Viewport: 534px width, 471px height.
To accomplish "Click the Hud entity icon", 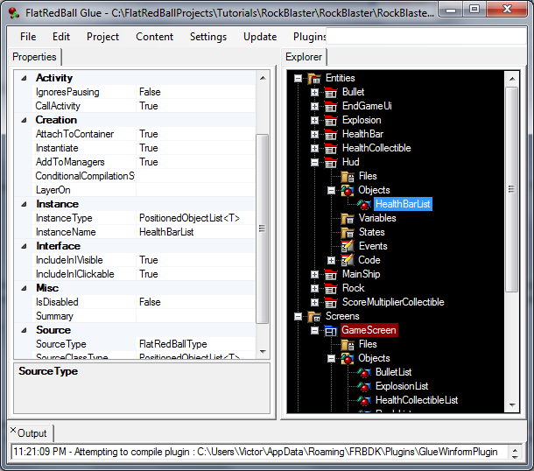I will coord(331,162).
